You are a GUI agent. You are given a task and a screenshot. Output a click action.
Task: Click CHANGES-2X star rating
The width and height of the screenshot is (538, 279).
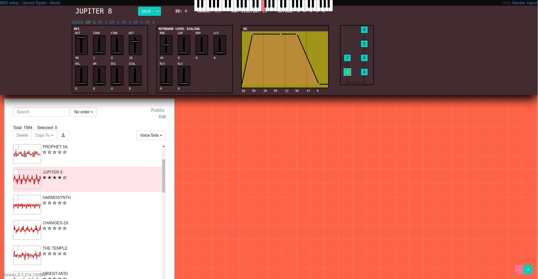(55, 228)
